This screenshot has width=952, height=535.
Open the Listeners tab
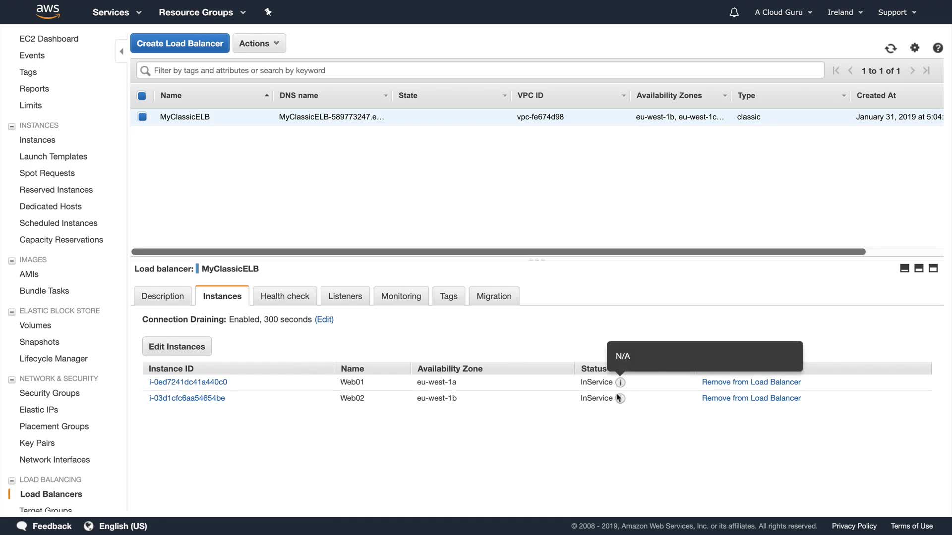tap(345, 296)
